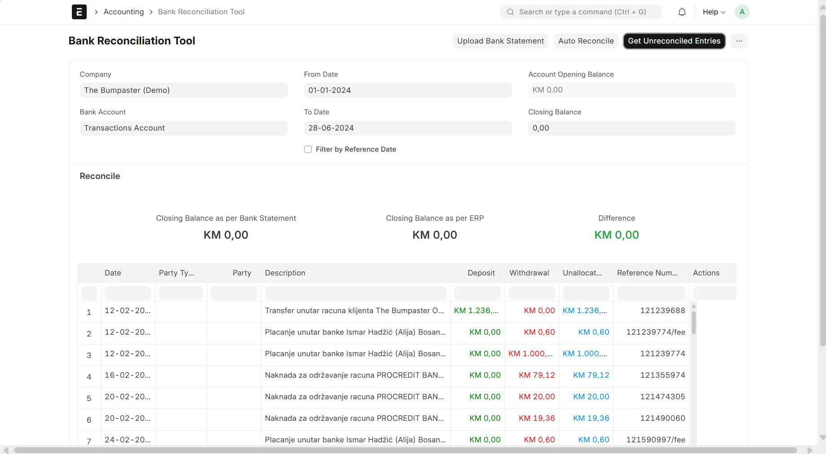Click Get Unreconciled Entries button

coord(674,41)
